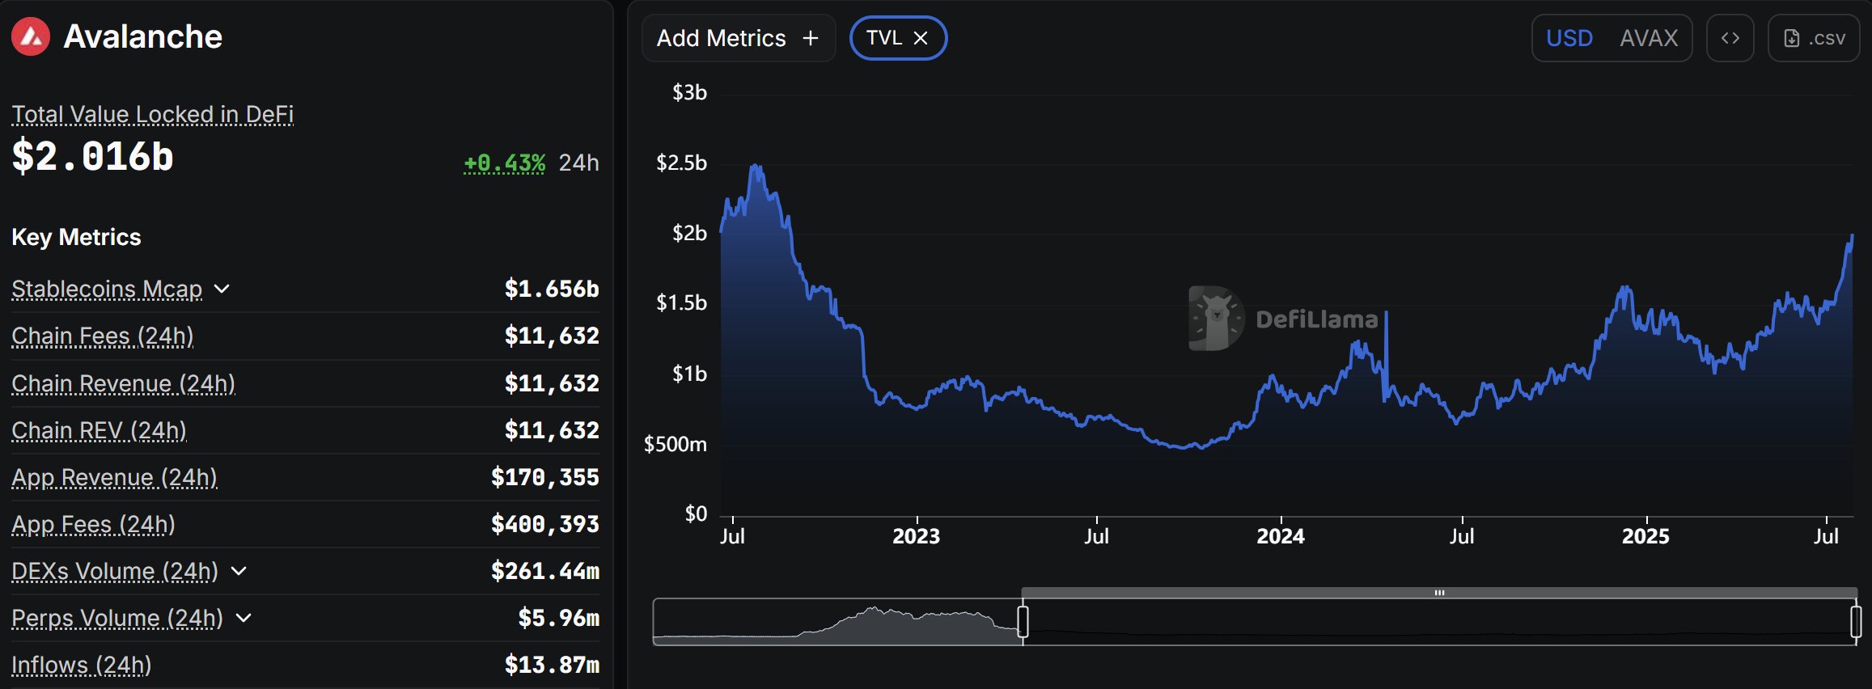Click the left handle of chart range slider
This screenshot has height=689, width=1872.
(x=1023, y=621)
